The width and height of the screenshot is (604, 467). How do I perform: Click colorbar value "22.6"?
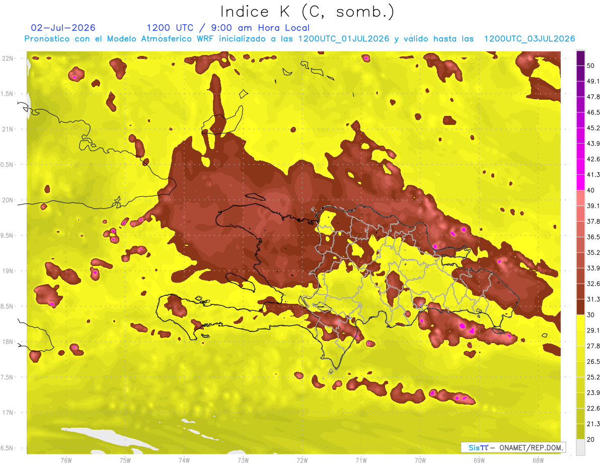click(x=593, y=408)
